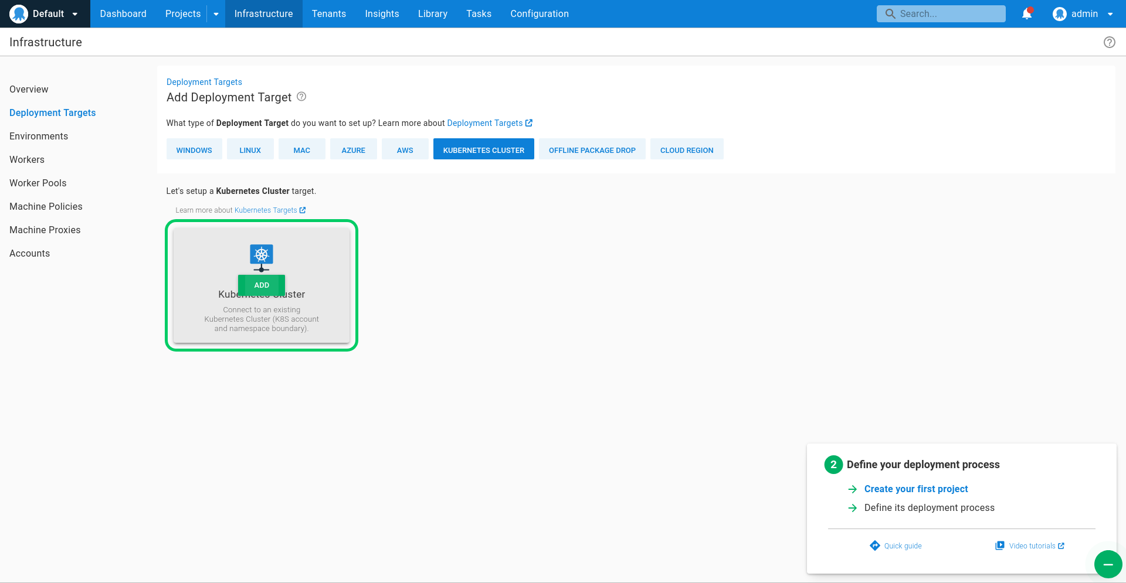Click the Deployment Targets breadcrumb link
Image resolution: width=1126 pixels, height=583 pixels.
coord(204,82)
